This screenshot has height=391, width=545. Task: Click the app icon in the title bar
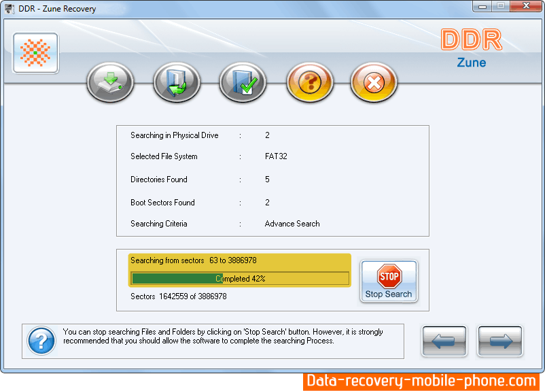point(10,9)
